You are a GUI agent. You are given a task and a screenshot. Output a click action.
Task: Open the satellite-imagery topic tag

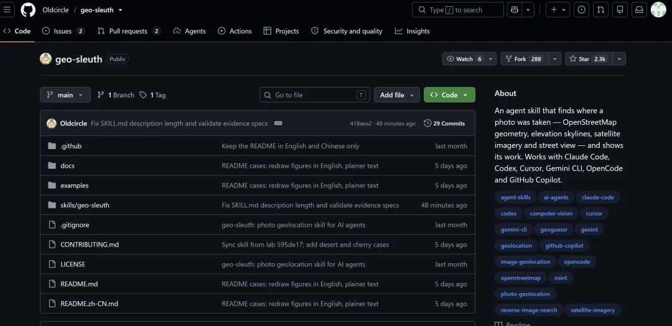point(592,310)
